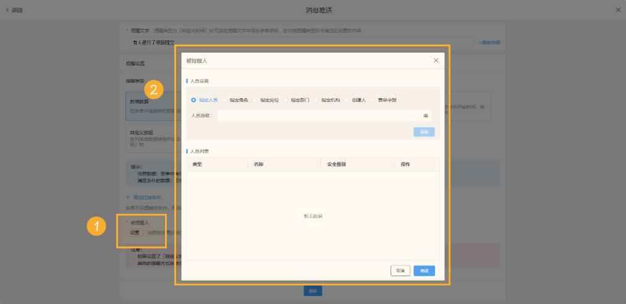Click the 完成 button in the dialog
Screen dimensions: 626x304
click(x=424, y=271)
